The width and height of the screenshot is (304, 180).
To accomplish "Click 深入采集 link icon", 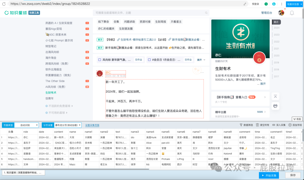I will click(274, 125).
